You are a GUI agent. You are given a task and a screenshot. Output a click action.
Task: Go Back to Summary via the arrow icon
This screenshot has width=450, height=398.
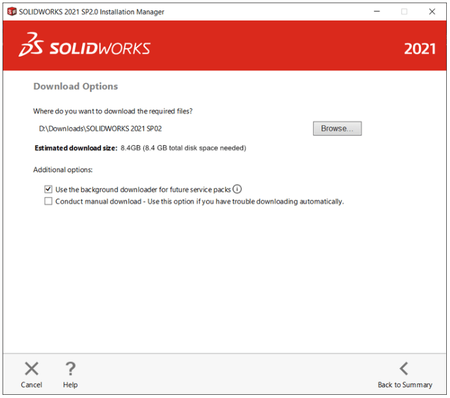click(x=404, y=368)
